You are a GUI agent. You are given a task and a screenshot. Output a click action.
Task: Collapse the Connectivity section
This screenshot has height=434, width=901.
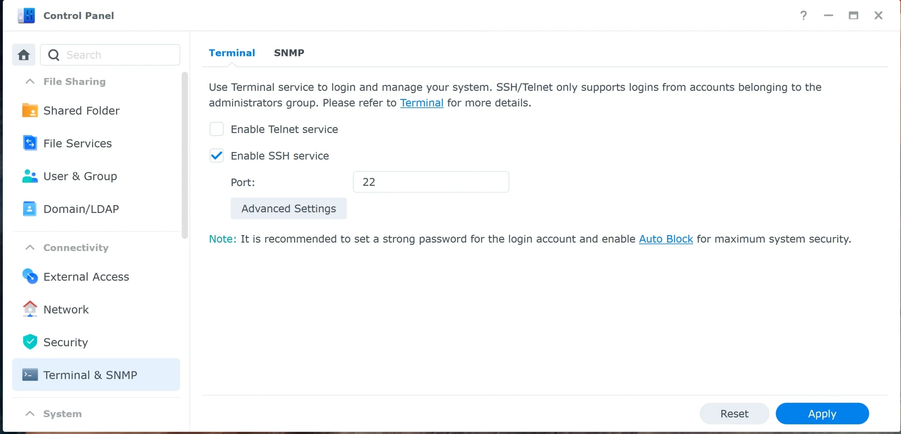pos(30,247)
